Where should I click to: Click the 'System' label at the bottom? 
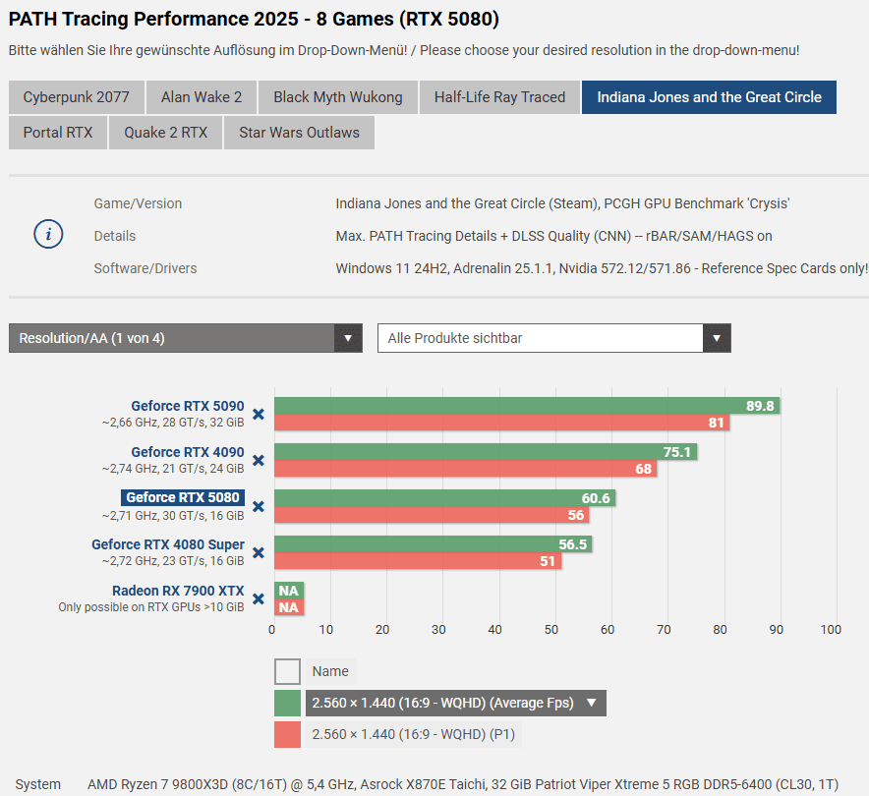[x=37, y=784]
